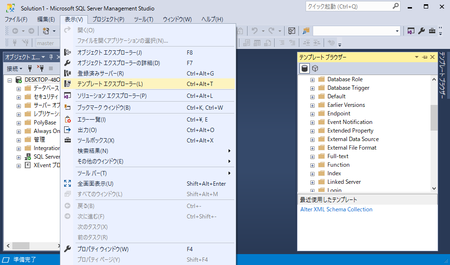This screenshot has height=265, width=450.
Task: Click the Registered Servers icon in the View menu
Action: click(67, 74)
